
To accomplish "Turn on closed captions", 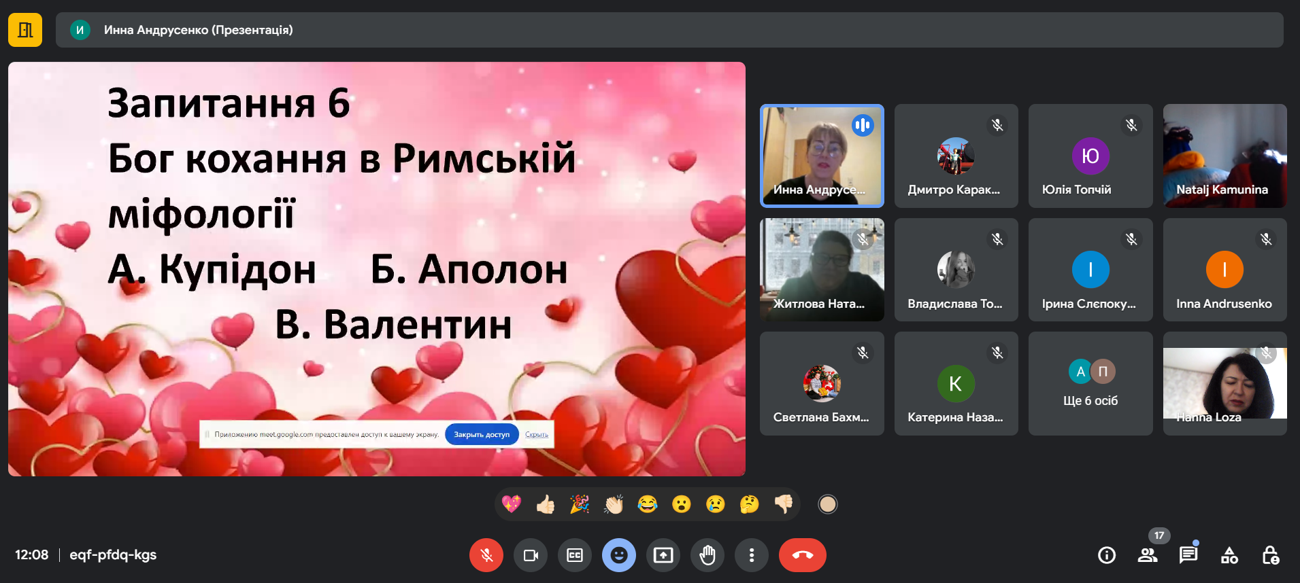I will (x=575, y=555).
